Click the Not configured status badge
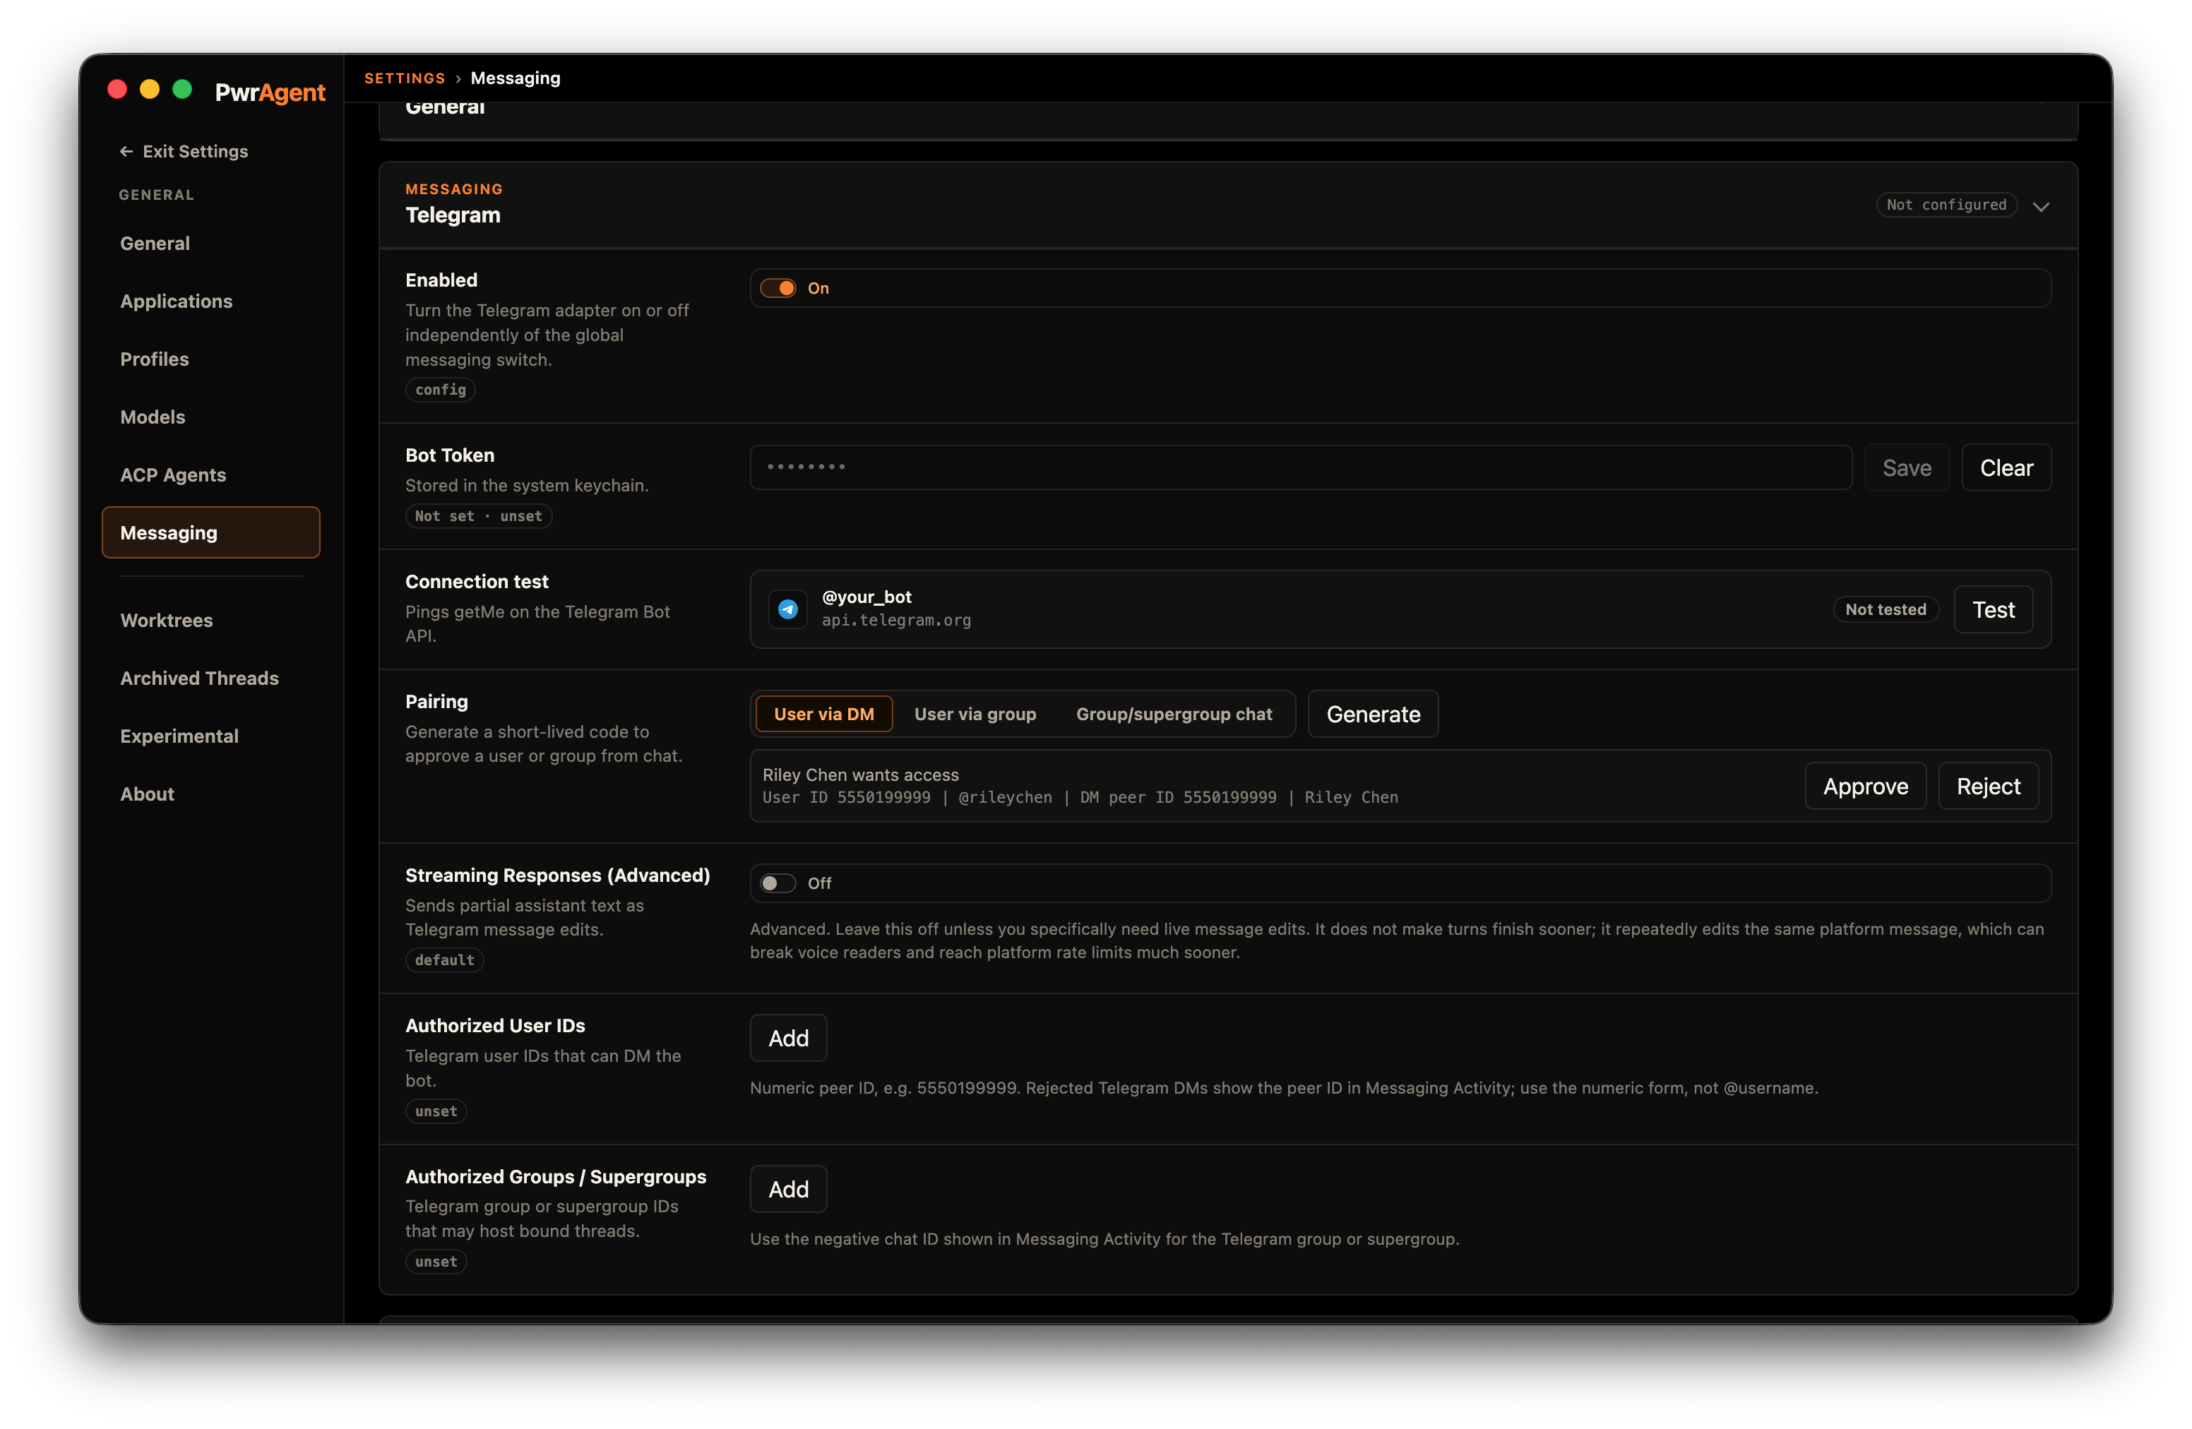This screenshot has width=2192, height=1429. coord(1946,205)
